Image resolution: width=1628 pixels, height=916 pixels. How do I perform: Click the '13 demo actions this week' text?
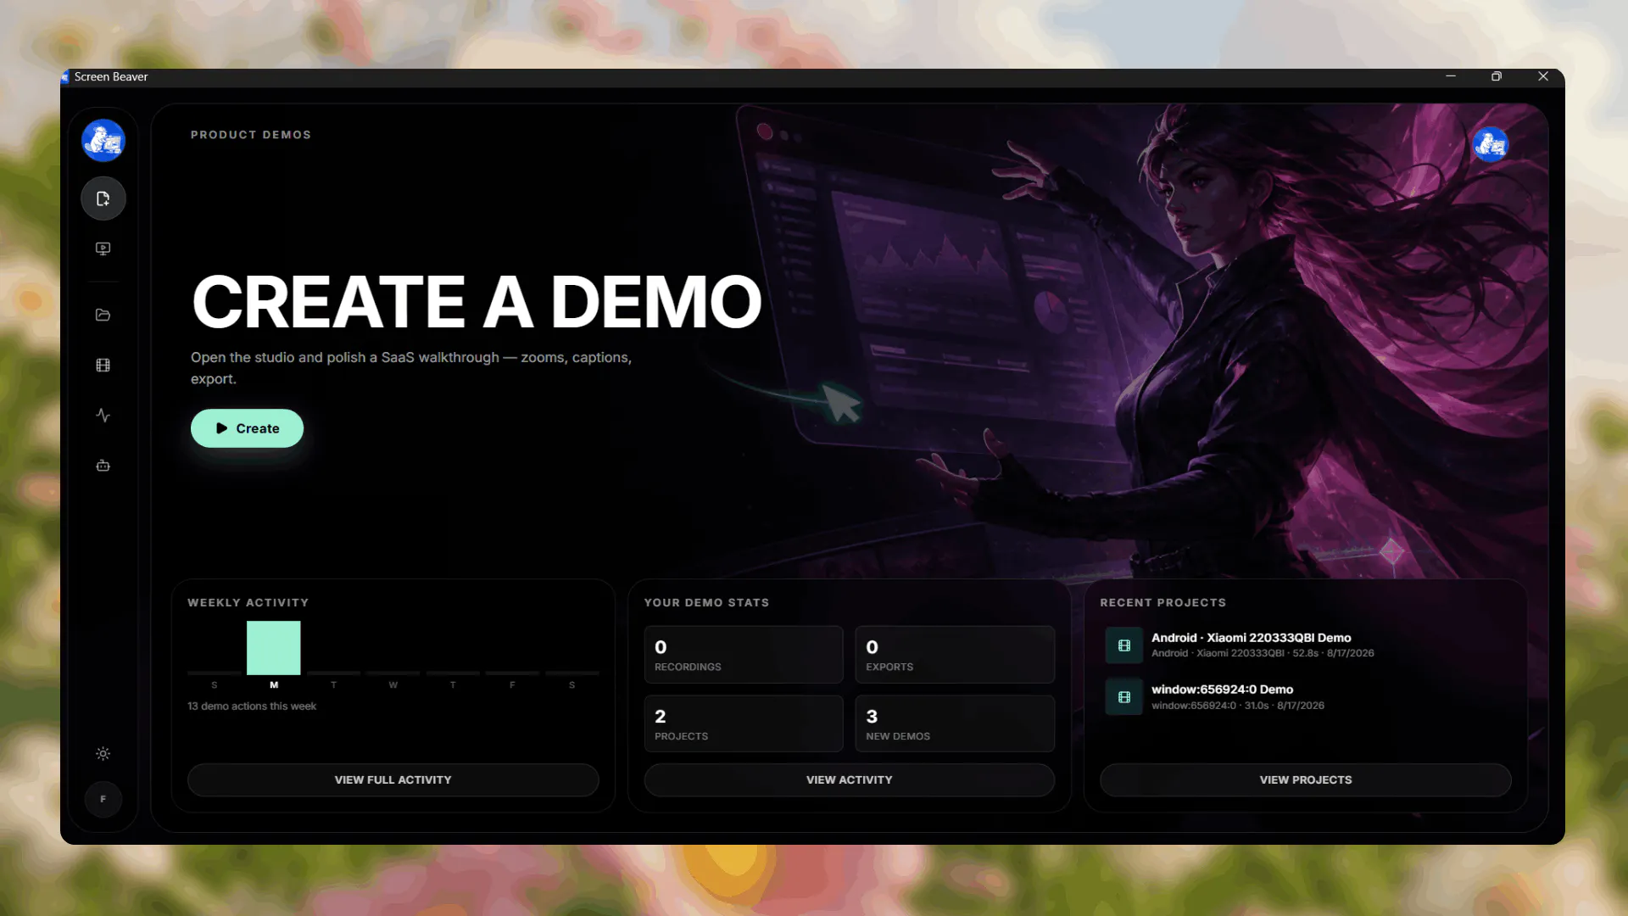tap(252, 706)
